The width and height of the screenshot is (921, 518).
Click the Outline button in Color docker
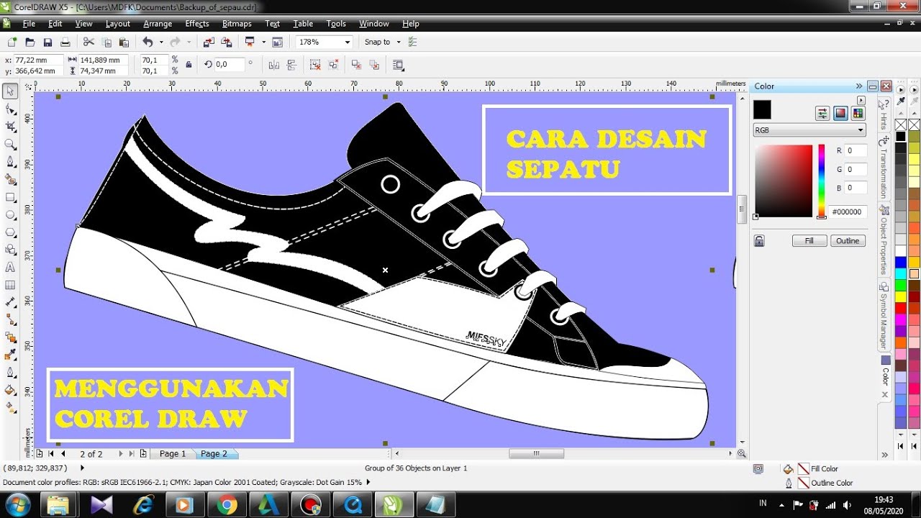[848, 241]
